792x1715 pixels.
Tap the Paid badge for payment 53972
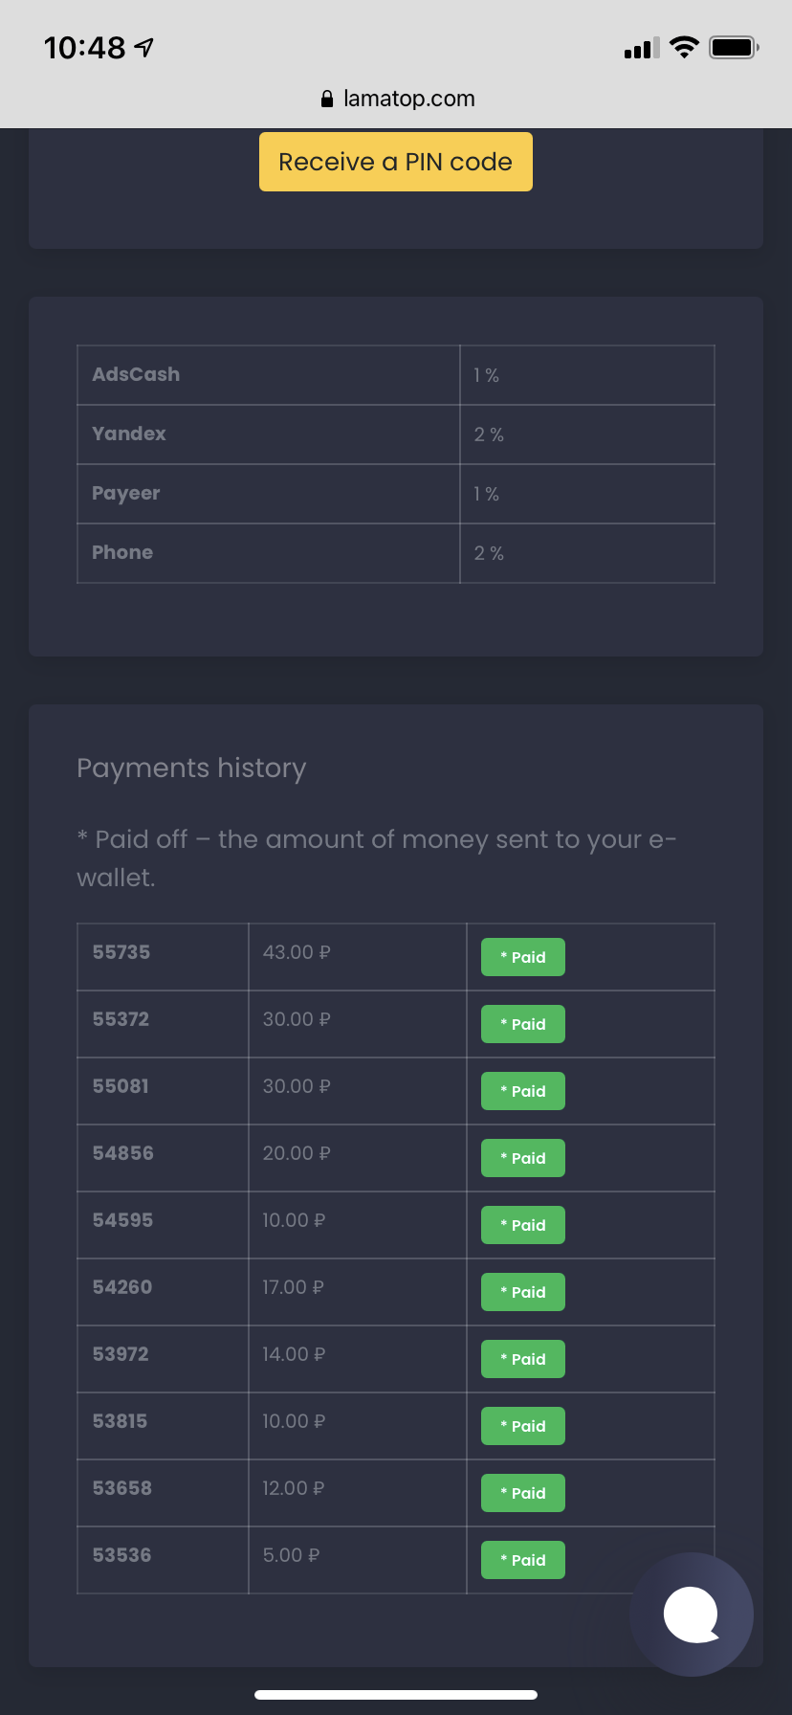(x=522, y=1359)
